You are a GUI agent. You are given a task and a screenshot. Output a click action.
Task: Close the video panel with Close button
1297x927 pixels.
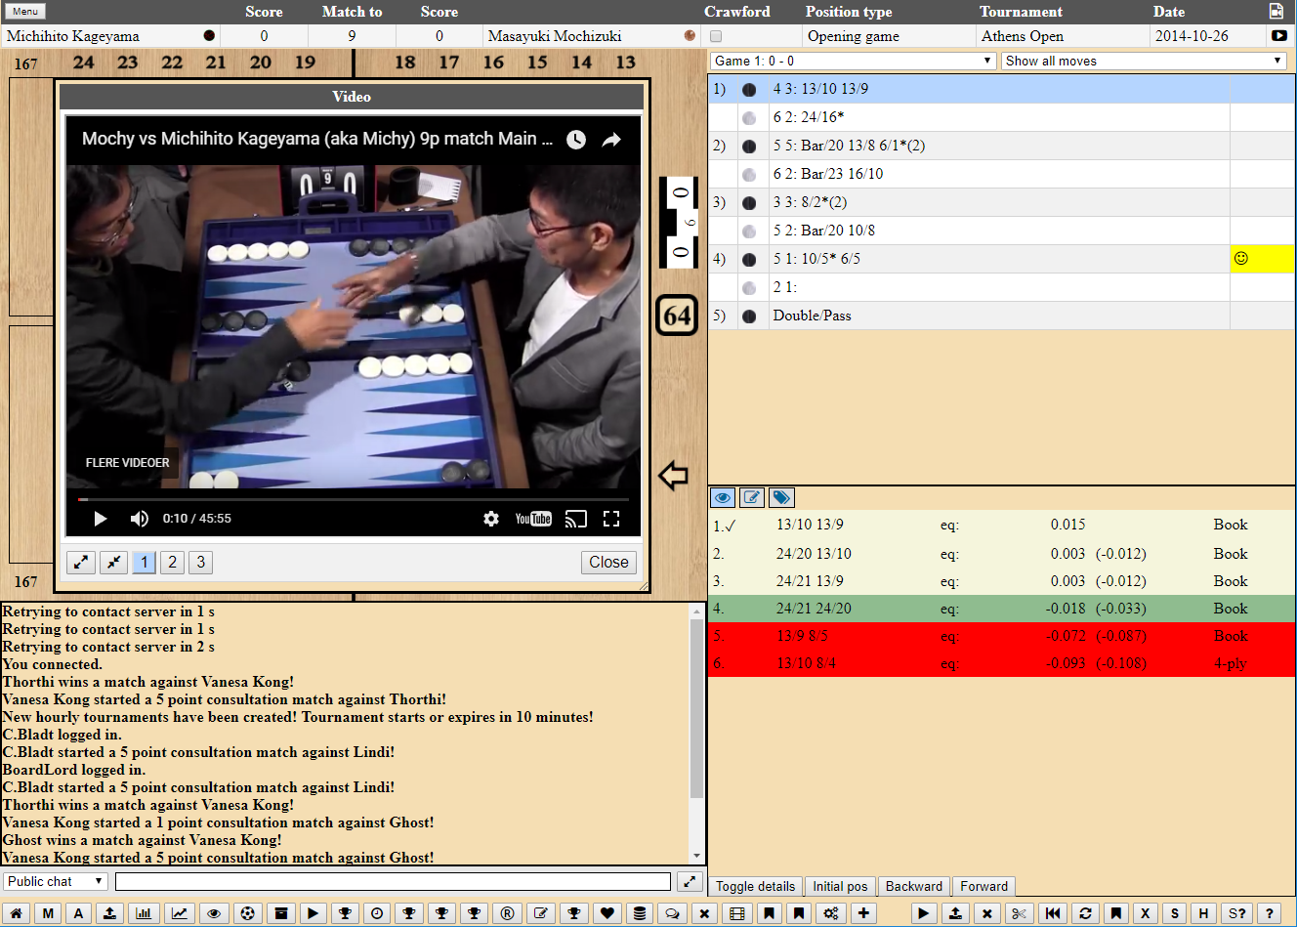tap(608, 562)
